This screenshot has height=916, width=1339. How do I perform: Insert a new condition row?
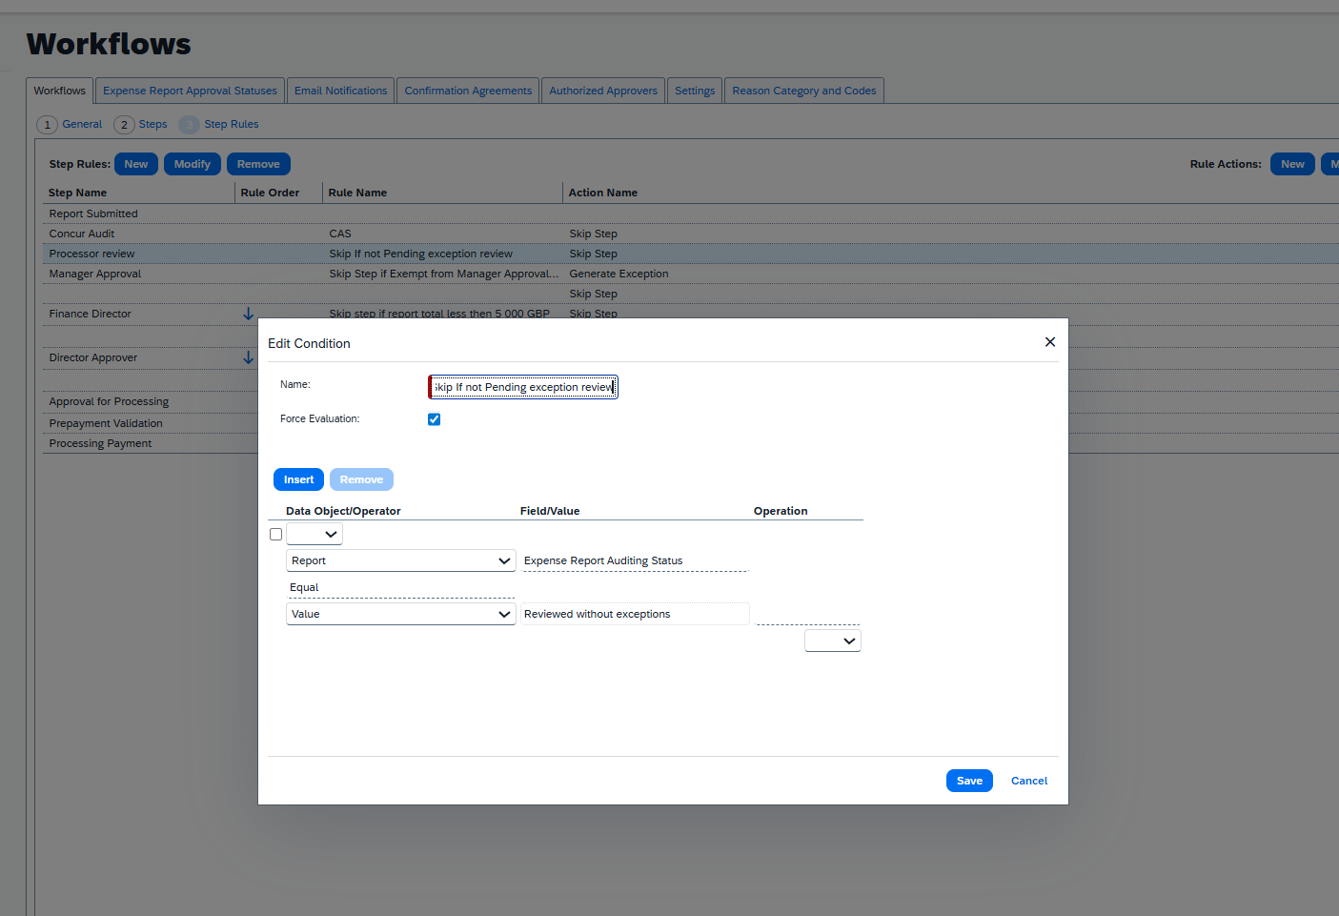(x=298, y=479)
